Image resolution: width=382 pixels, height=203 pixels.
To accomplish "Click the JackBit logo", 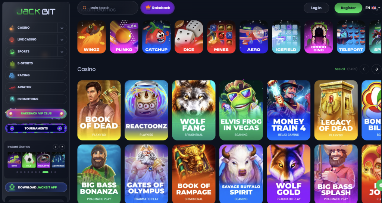I will click(x=36, y=12).
